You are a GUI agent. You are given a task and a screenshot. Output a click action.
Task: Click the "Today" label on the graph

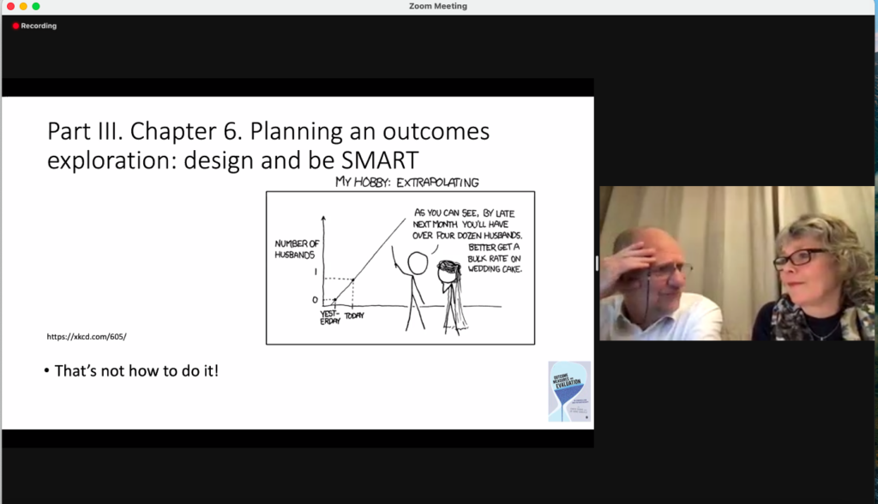coord(354,315)
